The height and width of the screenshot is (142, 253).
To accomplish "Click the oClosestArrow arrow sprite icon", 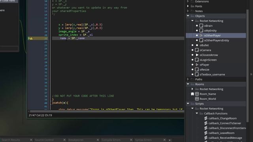I will pos(197,55).
